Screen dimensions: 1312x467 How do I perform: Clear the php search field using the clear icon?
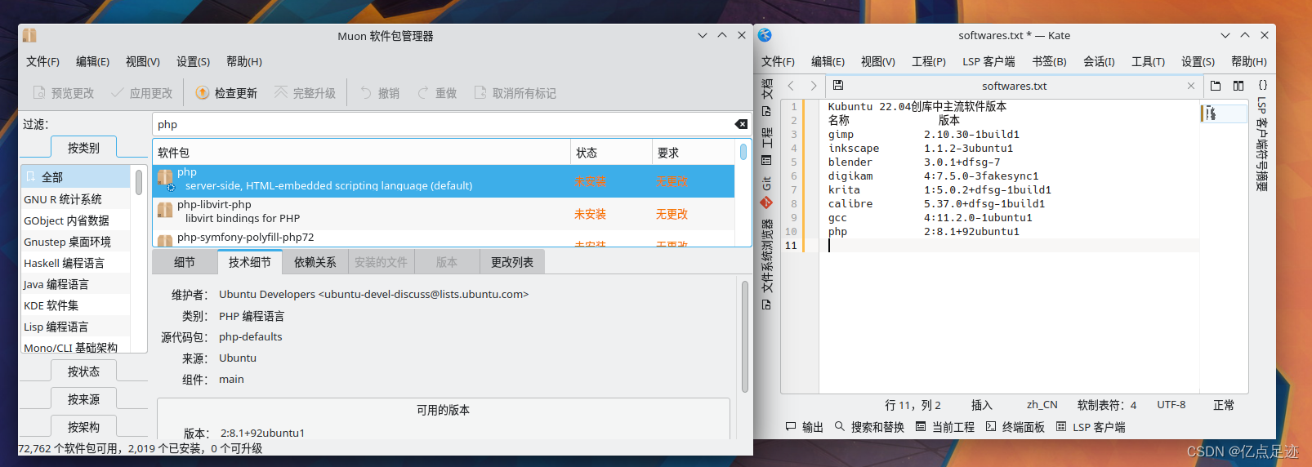coord(741,124)
